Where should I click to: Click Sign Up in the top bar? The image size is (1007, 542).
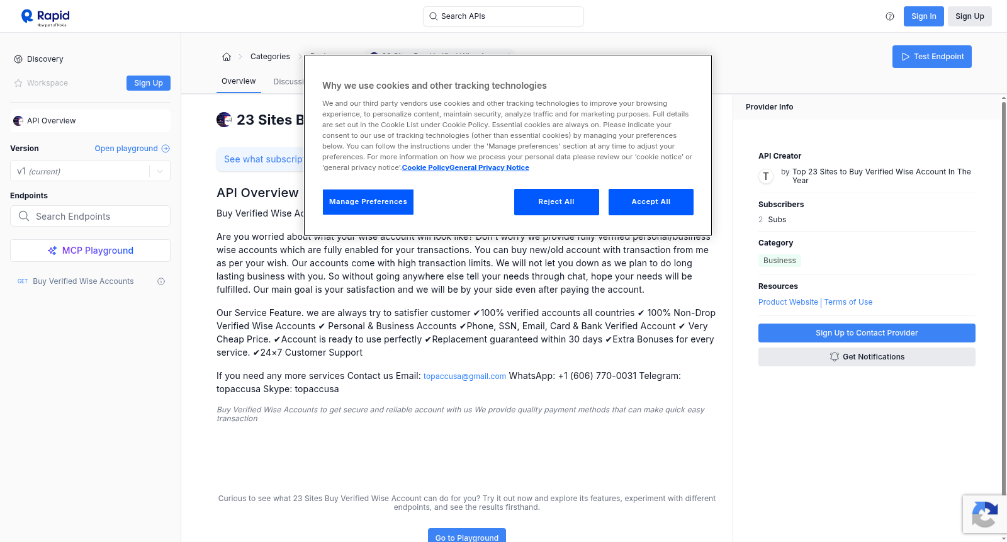pos(970,16)
